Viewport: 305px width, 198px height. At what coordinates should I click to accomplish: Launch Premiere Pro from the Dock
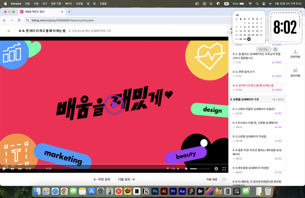pos(173,191)
